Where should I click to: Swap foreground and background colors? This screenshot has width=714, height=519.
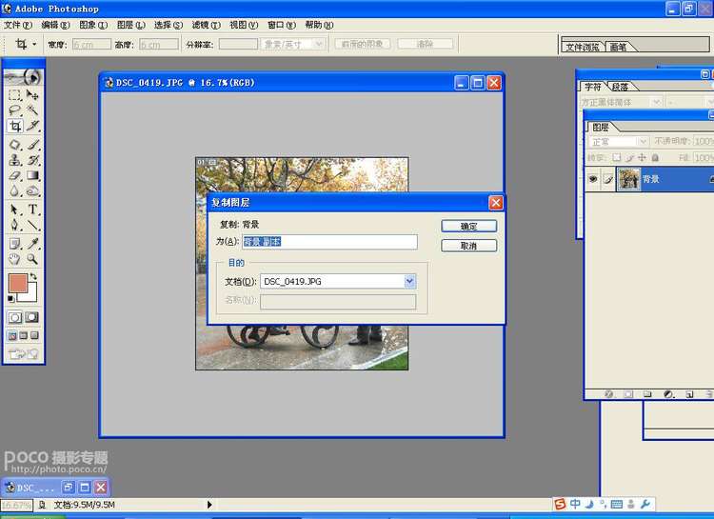pyautogui.click(x=33, y=276)
